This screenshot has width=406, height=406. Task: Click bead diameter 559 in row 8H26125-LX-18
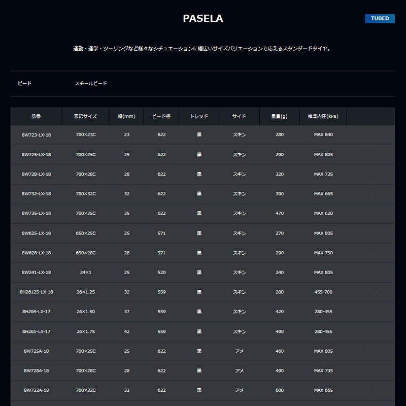pos(161,292)
